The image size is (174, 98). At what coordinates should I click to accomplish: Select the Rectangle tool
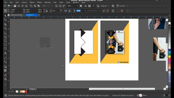(x=5, y=41)
